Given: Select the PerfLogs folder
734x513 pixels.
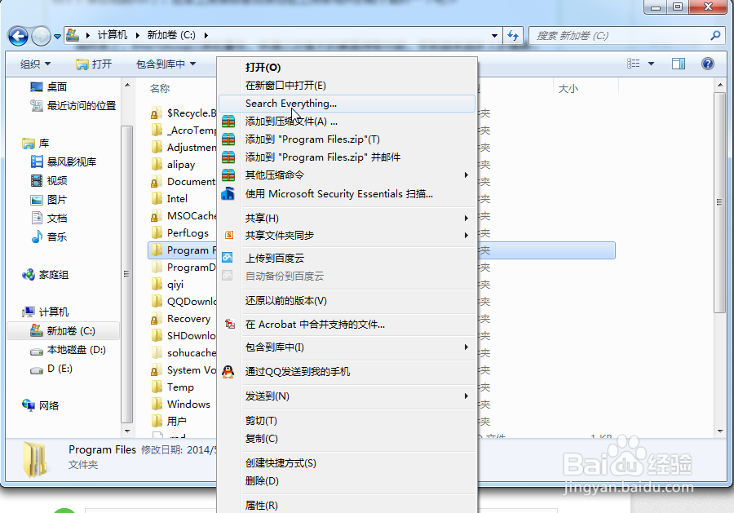Looking at the screenshot, I should [x=180, y=232].
